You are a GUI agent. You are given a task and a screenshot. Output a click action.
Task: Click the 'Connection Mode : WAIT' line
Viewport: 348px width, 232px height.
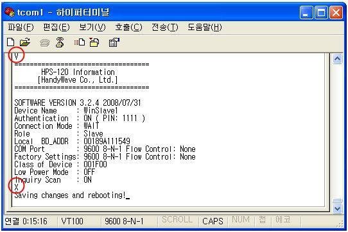pos(57,126)
